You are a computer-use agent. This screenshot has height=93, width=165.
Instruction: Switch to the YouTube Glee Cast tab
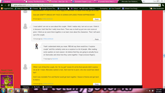point(60,2)
